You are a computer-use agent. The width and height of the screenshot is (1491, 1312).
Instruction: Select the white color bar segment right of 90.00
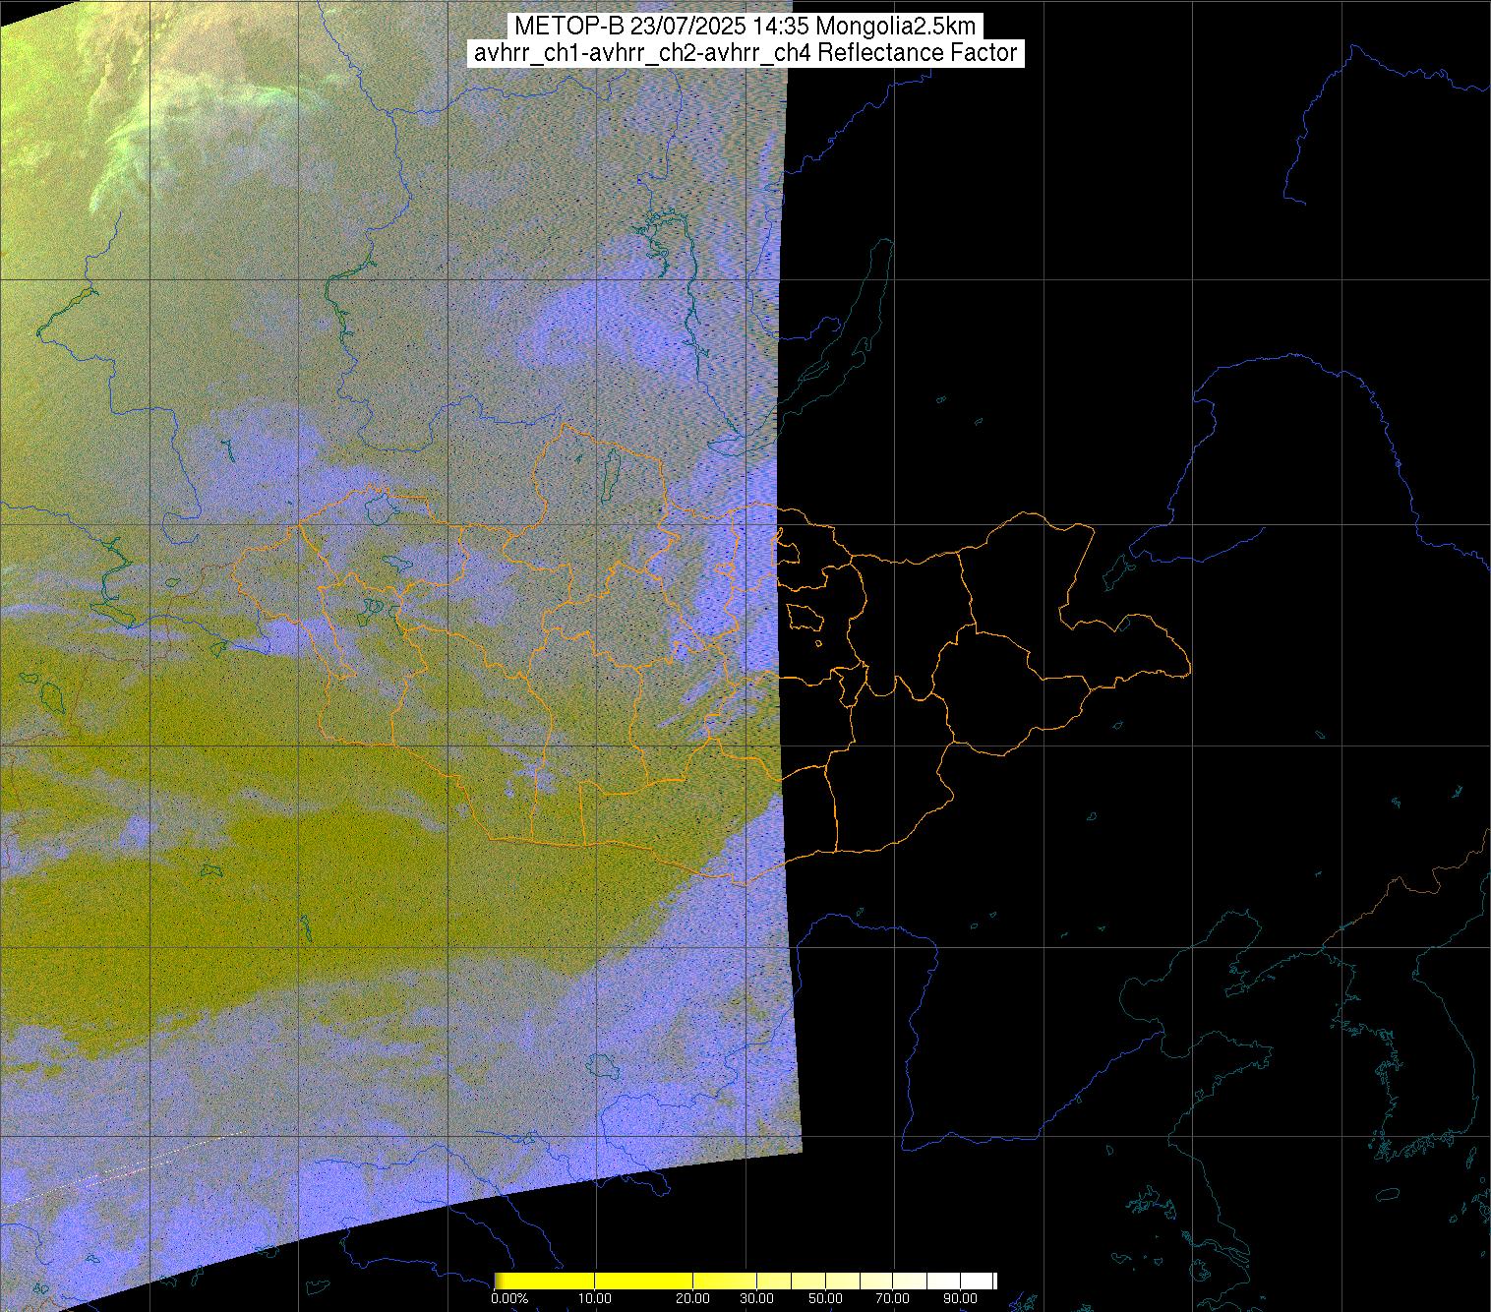(x=979, y=1281)
